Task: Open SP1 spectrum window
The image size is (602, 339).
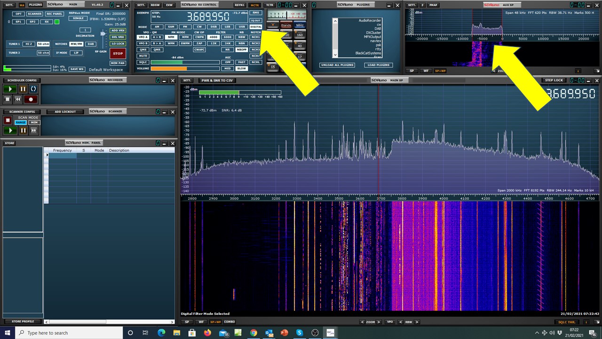Action: click(18, 22)
